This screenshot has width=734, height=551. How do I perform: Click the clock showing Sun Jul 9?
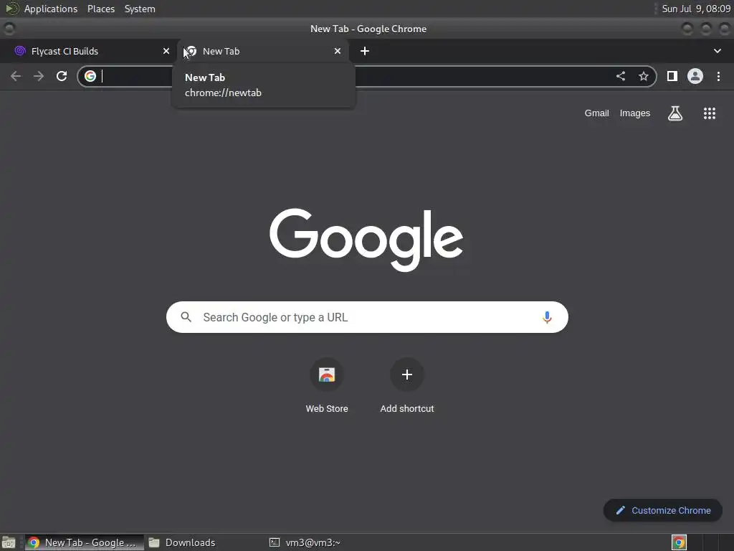pyautogui.click(x=696, y=9)
